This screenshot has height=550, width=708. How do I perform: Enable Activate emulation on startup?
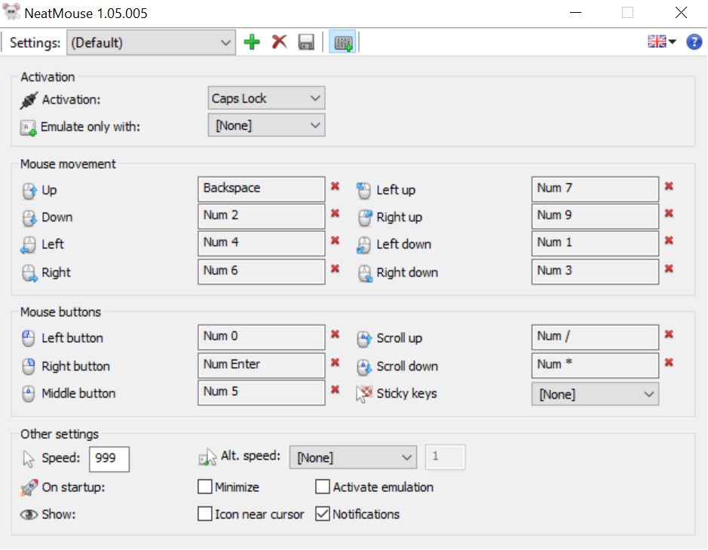[x=323, y=487]
